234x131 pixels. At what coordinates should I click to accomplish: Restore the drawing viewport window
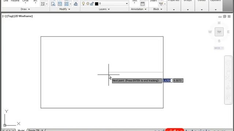(224, 16)
